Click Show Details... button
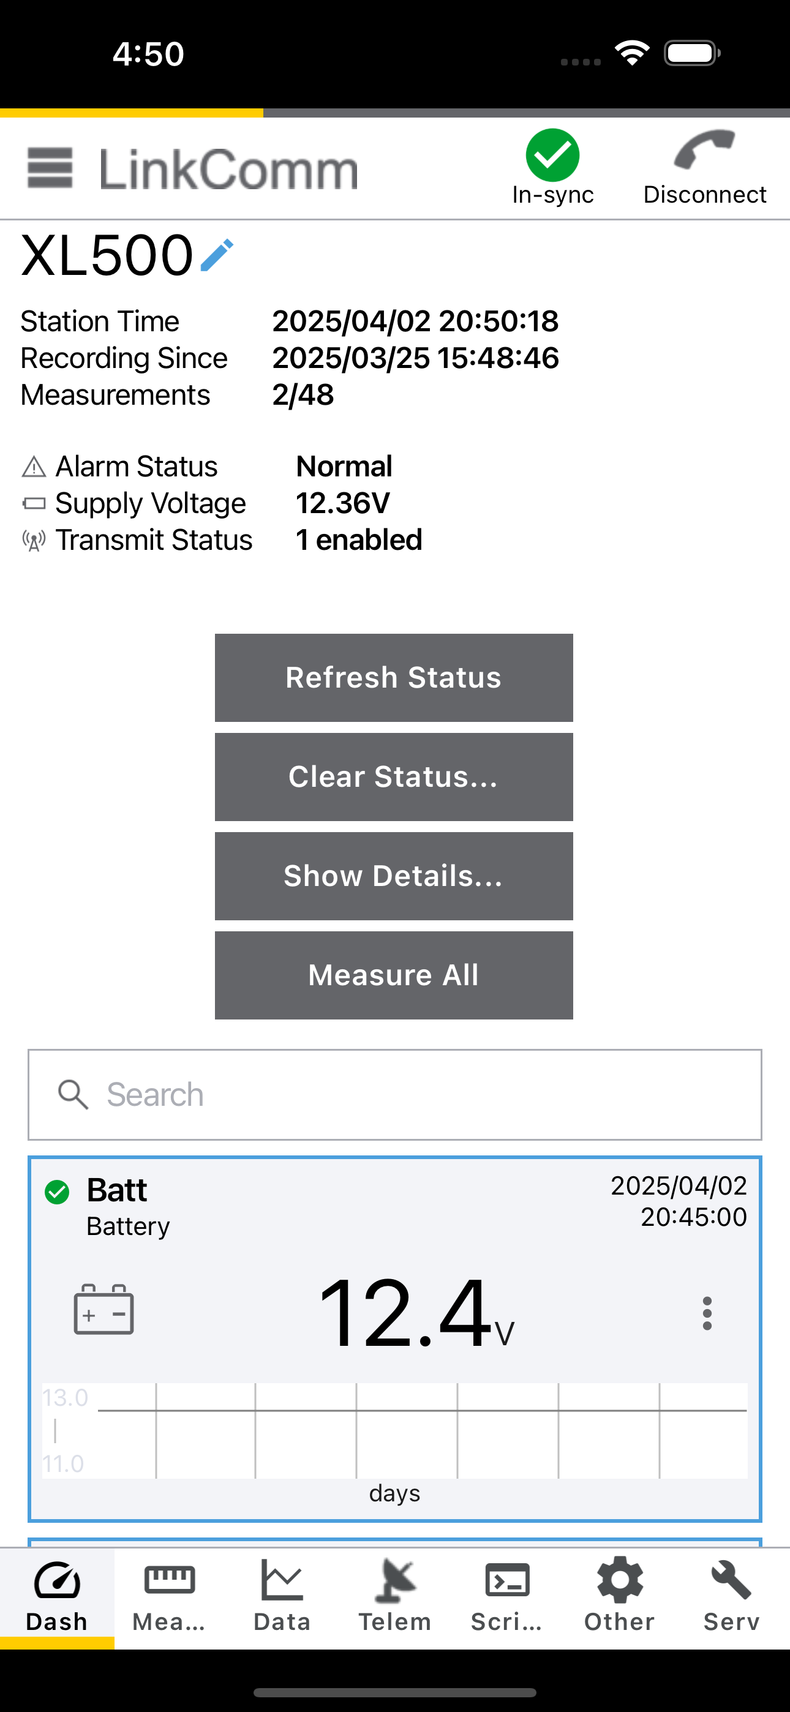Screen dimensions: 790x1712 [394, 876]
